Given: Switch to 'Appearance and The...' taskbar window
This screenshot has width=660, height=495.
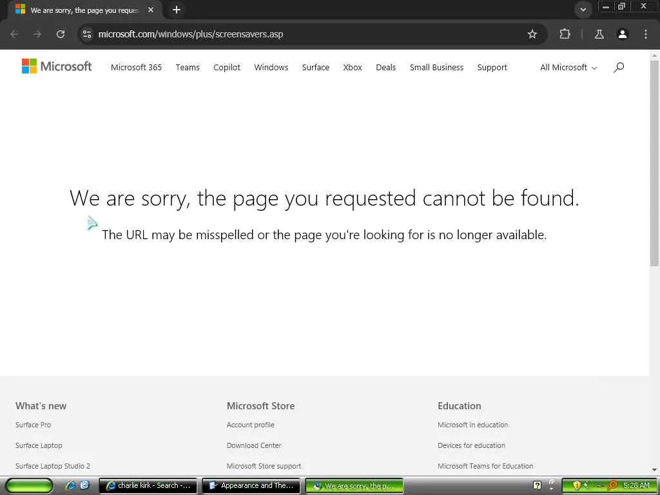Looking at the screenshot, I should [251, 485].
